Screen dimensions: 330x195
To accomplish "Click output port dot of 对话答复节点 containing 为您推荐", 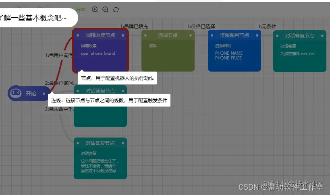I will pos(322,36).
